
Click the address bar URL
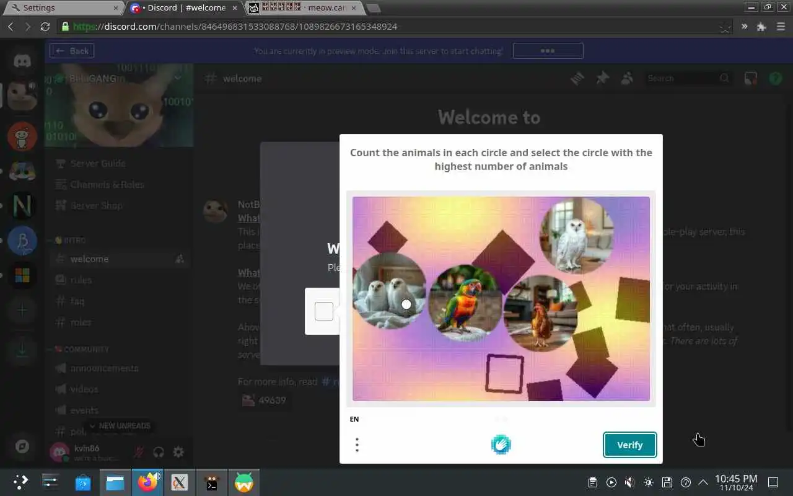coord(235,27)
